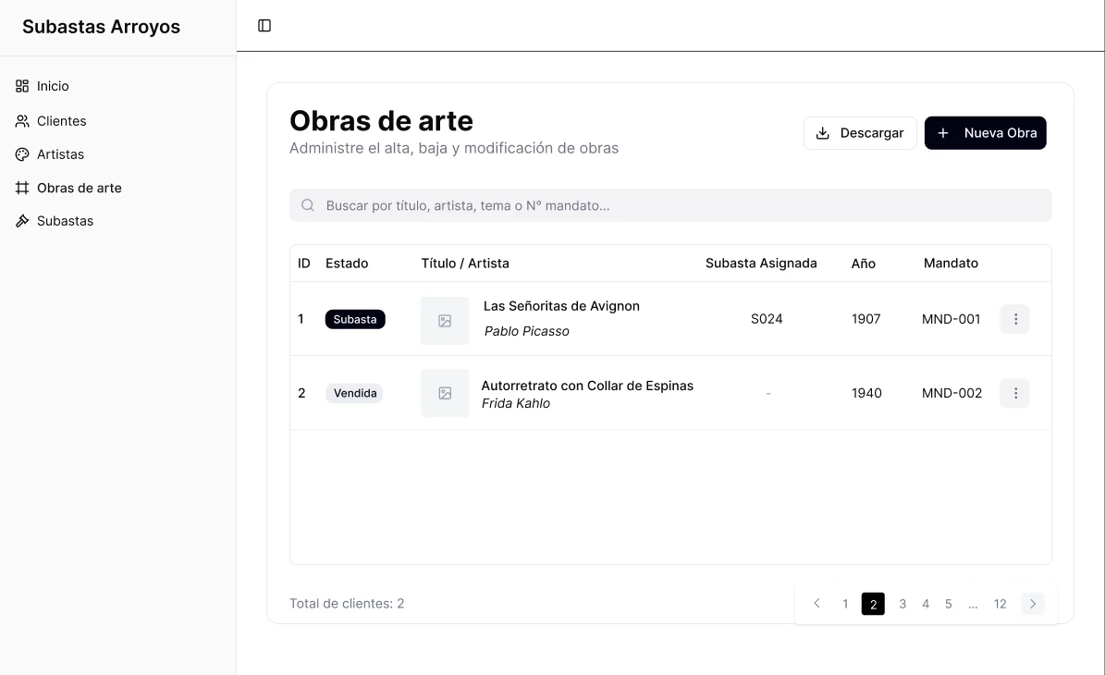Viewport: 1105px width, 675px height.
Task: Click mandate MND-001
Action: coord(952,319)
